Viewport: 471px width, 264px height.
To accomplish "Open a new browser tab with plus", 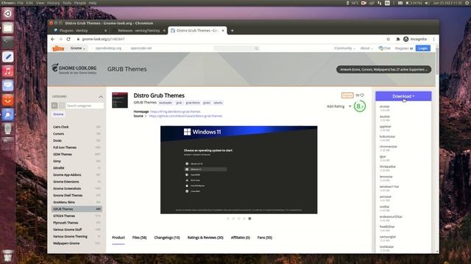I will point(233,31).
